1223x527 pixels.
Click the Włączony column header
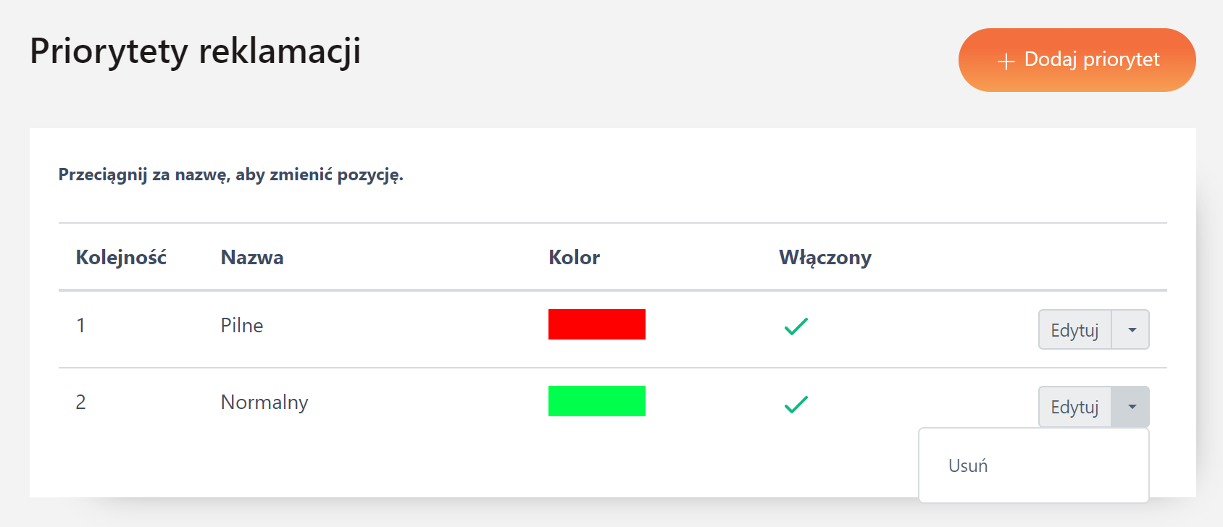[825, 258]
